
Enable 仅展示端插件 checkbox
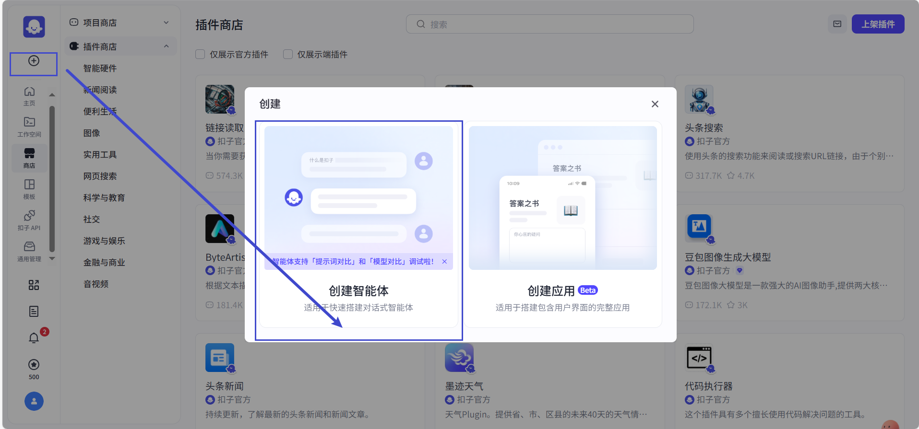pyautogui.click(x=288, y=54)
